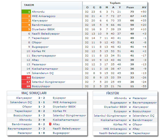Click the red card icon beside Altay
This screenshot has height=139, width=167.
(50, 124)
